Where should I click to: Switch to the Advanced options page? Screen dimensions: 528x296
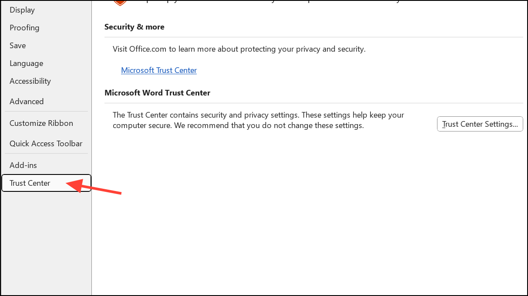click(27, 102)
